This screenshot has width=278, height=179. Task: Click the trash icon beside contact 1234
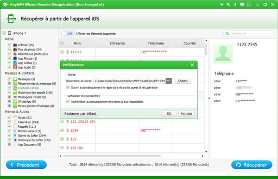point(68,130)
